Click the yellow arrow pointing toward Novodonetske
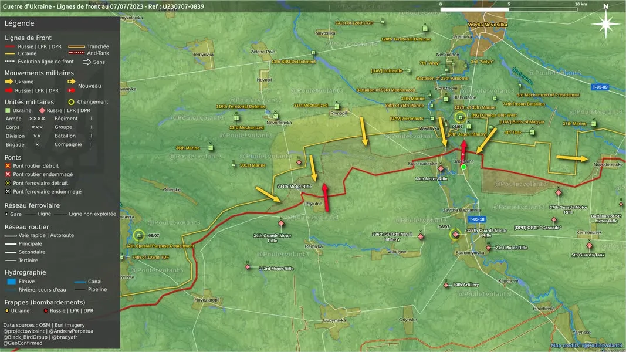Image resolution: width=626 pixels, height=352 pixels. tap(571, 158)
